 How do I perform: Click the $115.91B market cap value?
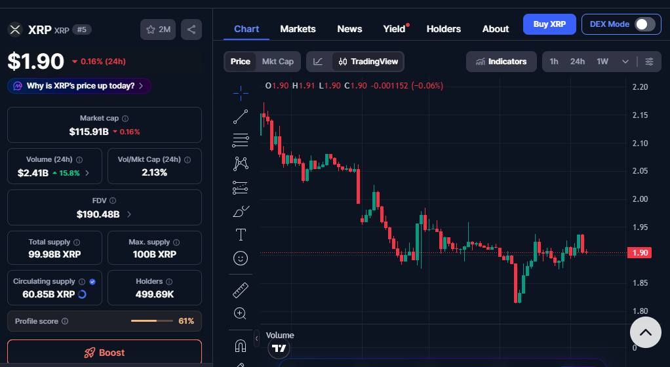[x=89, y=132]
